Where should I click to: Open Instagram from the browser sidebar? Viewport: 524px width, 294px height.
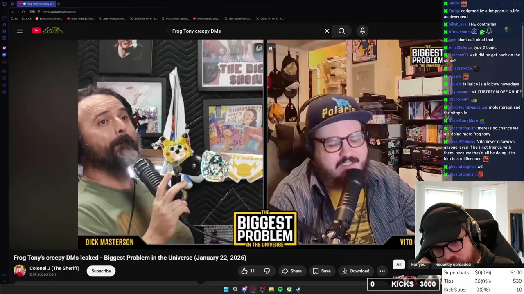tap(5, 62)
